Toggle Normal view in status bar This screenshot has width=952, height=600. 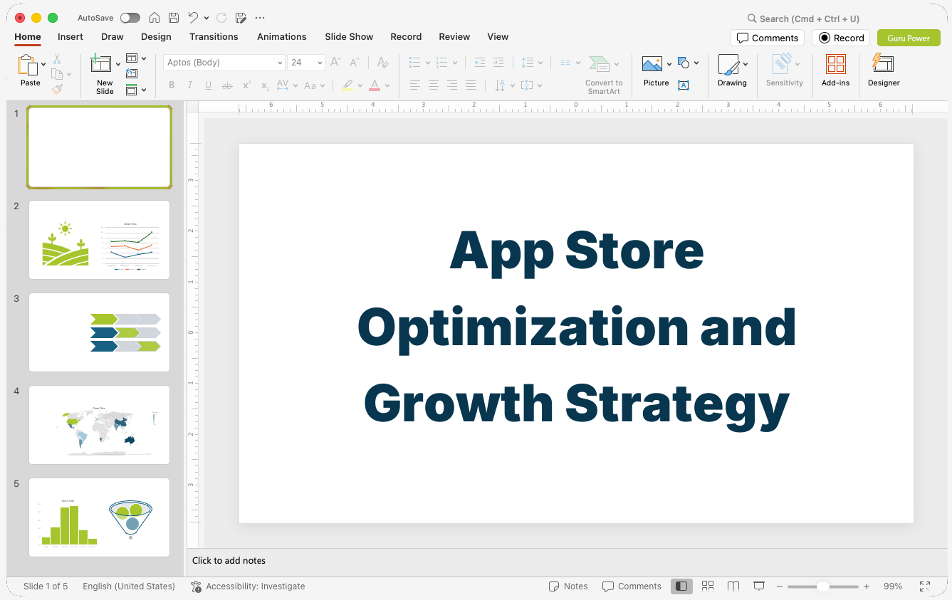681,586
